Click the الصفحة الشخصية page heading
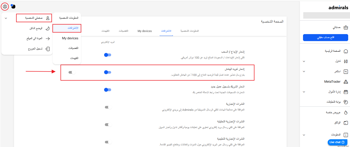 (272, 21)
